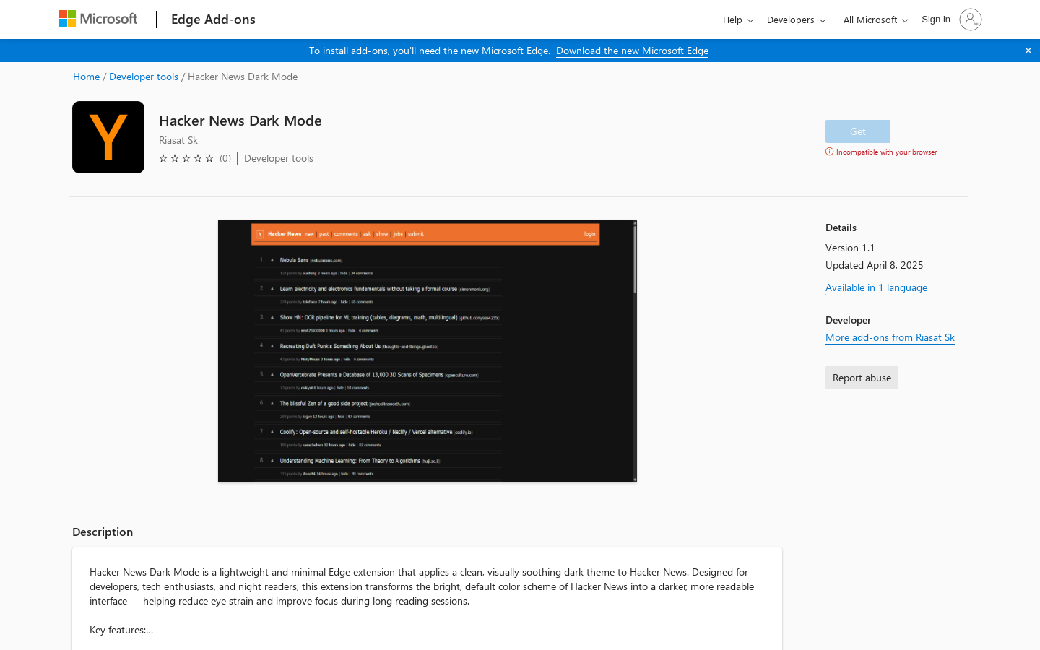Image resolution: width=1040 pixels, height=650 pixels.
Task: Click the incompatible browser warning icon
Action: pyautogui.click(x=830, y=152)
